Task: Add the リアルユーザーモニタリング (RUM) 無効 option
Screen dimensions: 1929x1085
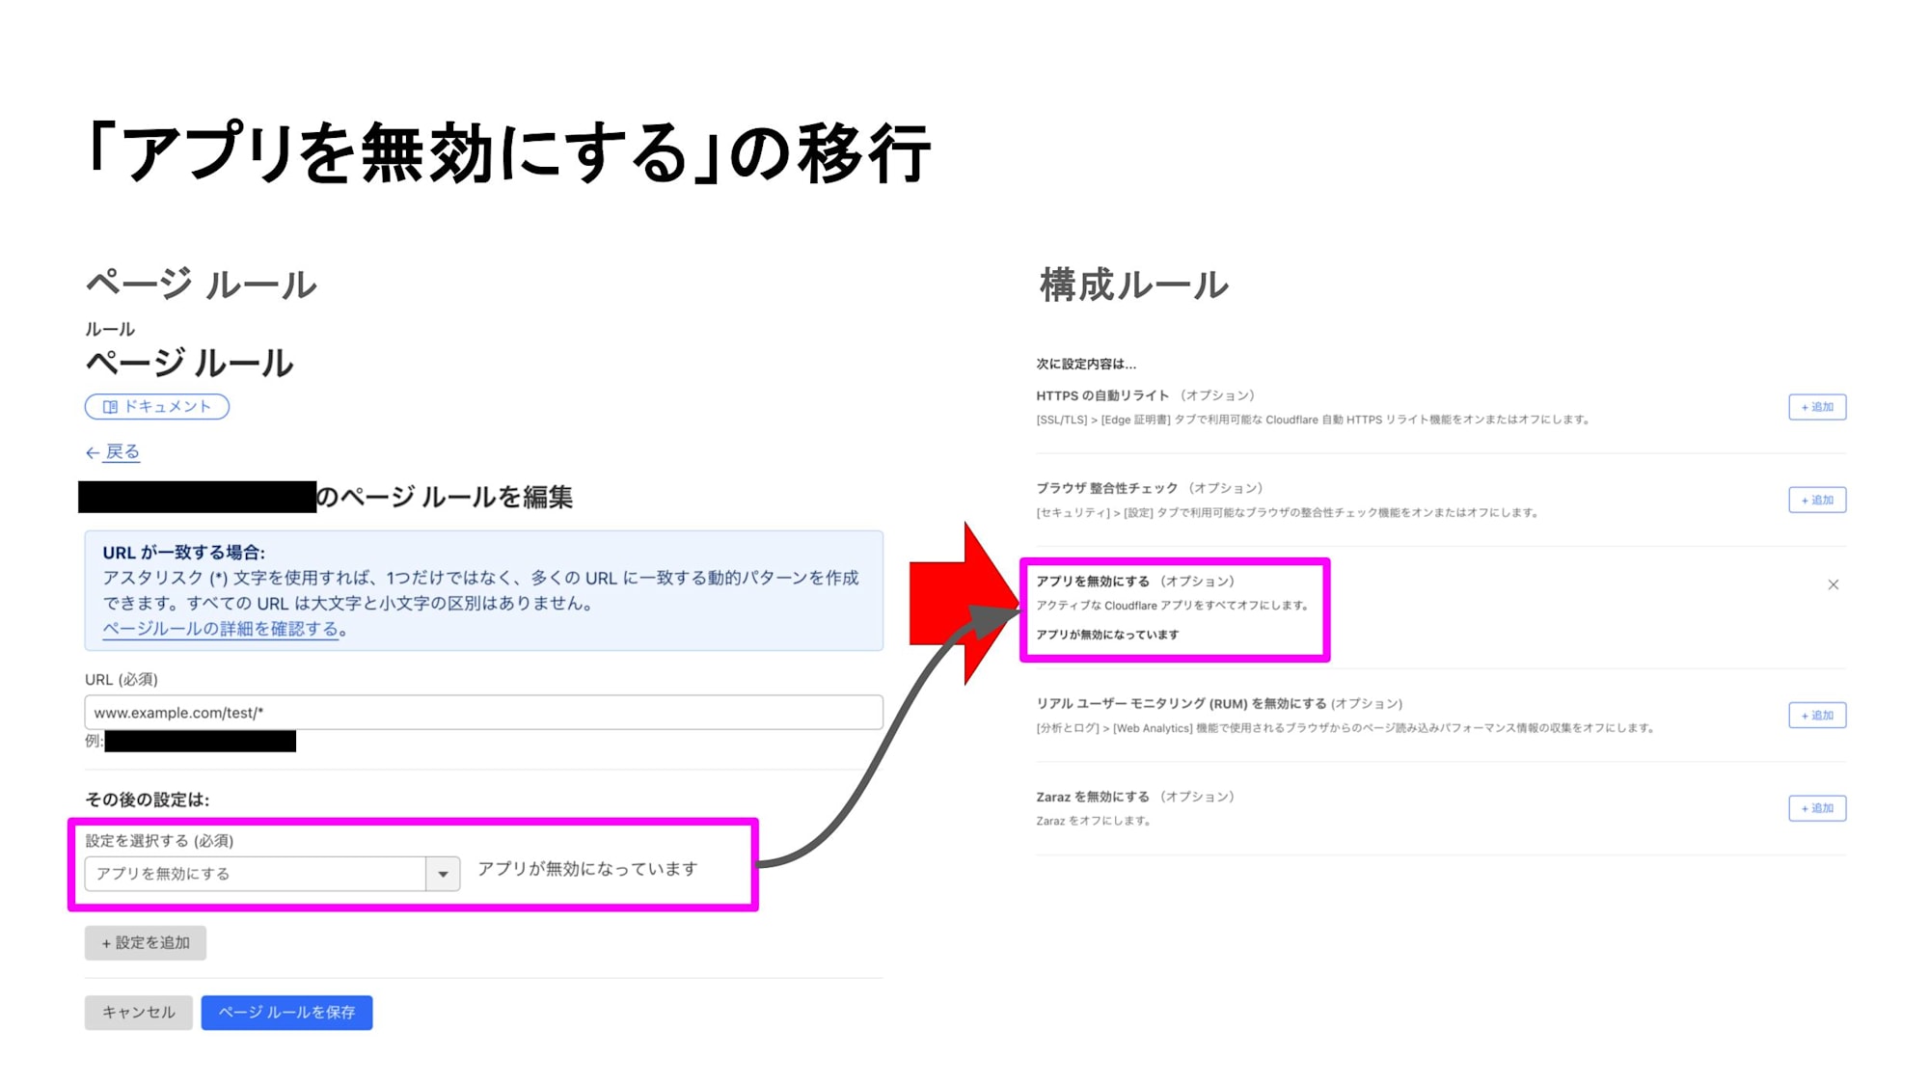Action: tap(1817, 715)
